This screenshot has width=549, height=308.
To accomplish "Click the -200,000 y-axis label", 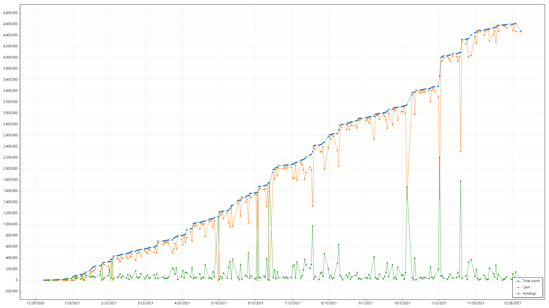I will [11, 291].
